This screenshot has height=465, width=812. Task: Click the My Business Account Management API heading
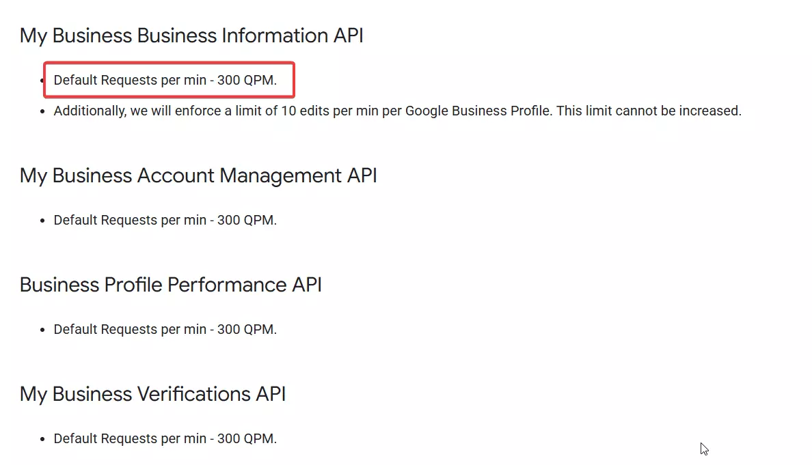tap(198, 175)
